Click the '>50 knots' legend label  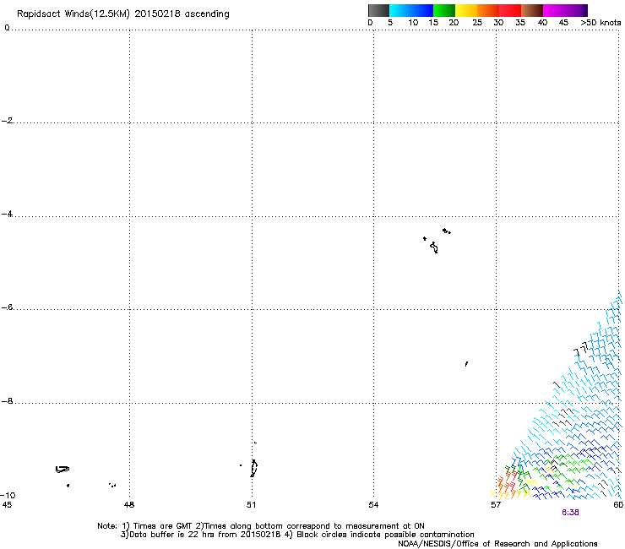coord(601,23)
